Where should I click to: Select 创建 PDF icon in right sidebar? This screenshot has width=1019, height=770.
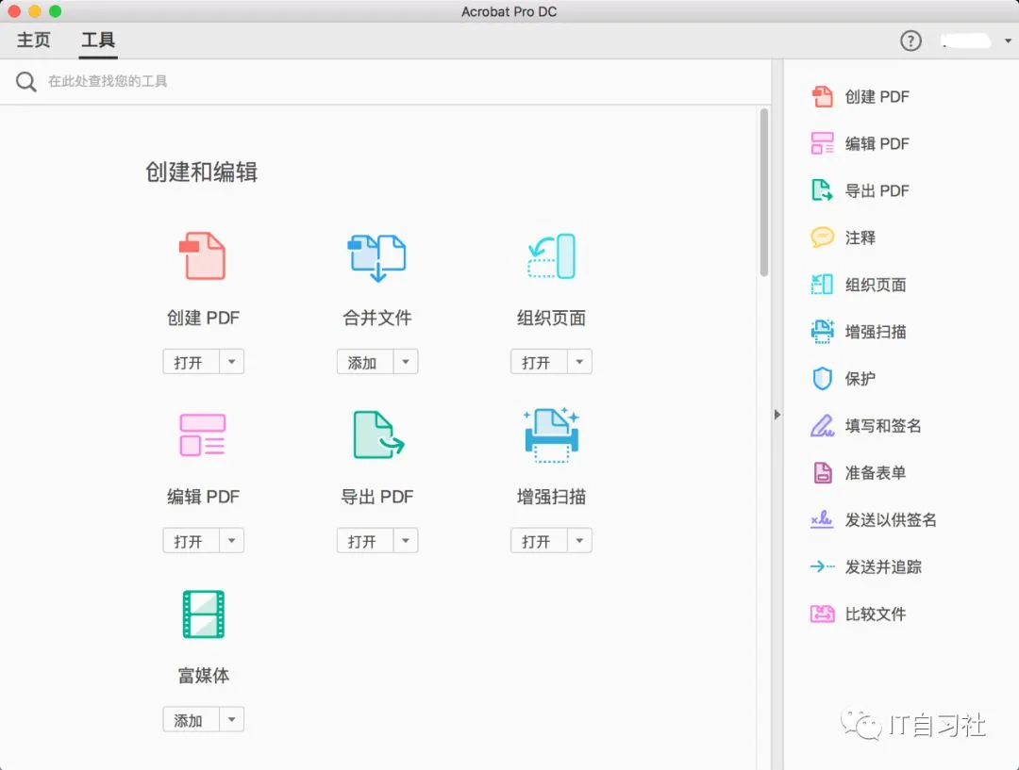point(822,97)
